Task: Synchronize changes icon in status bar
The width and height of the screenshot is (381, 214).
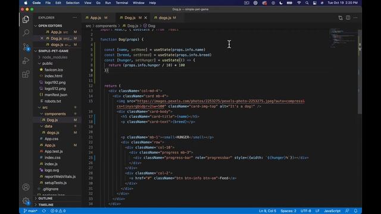Action: (43, 211)
